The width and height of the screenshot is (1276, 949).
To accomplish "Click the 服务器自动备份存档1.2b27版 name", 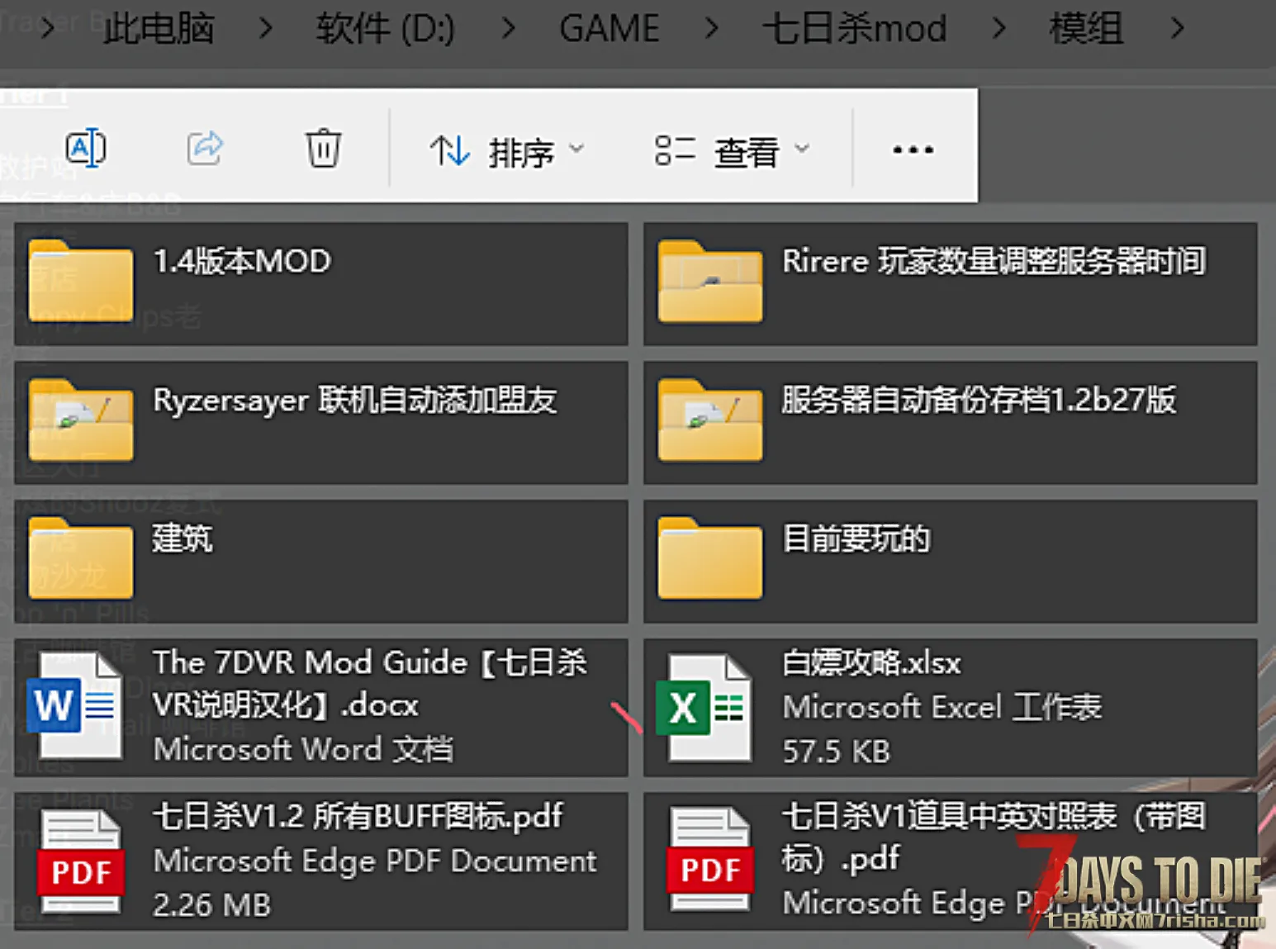I will [x=979, y=400].
